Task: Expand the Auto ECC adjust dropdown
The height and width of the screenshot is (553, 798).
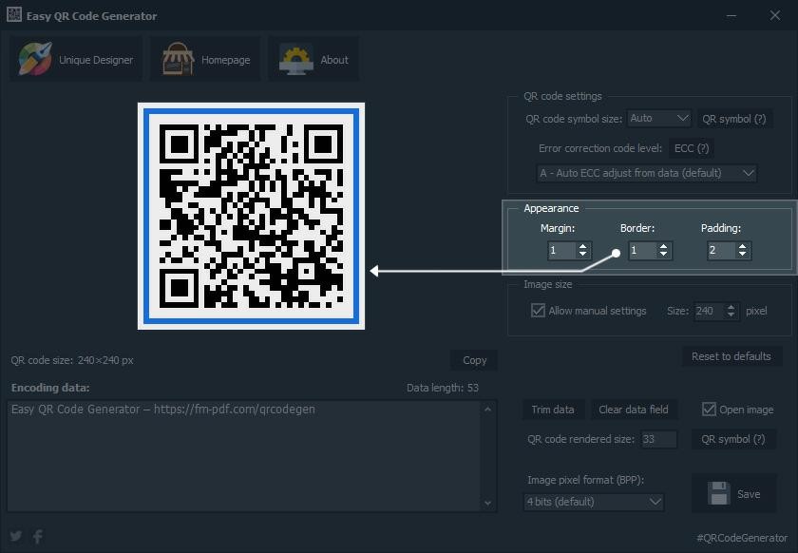Action: tap(646, 173)
